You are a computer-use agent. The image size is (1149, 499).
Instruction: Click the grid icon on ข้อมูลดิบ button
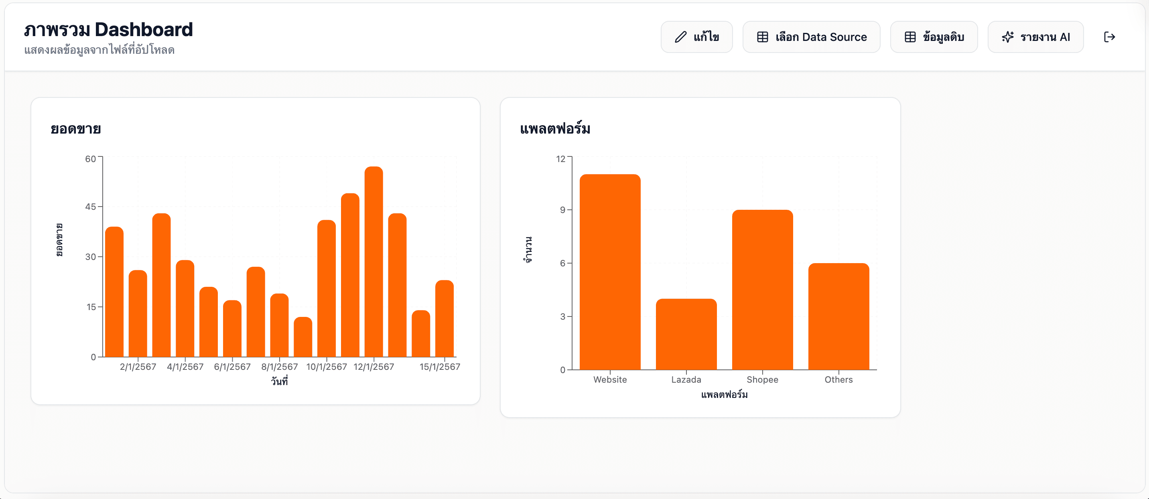(910, 37)
